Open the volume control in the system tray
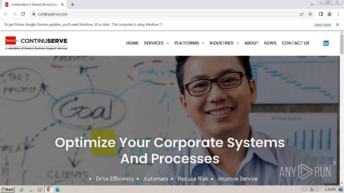The image size is (344, 193). click(x=305, y=190)
